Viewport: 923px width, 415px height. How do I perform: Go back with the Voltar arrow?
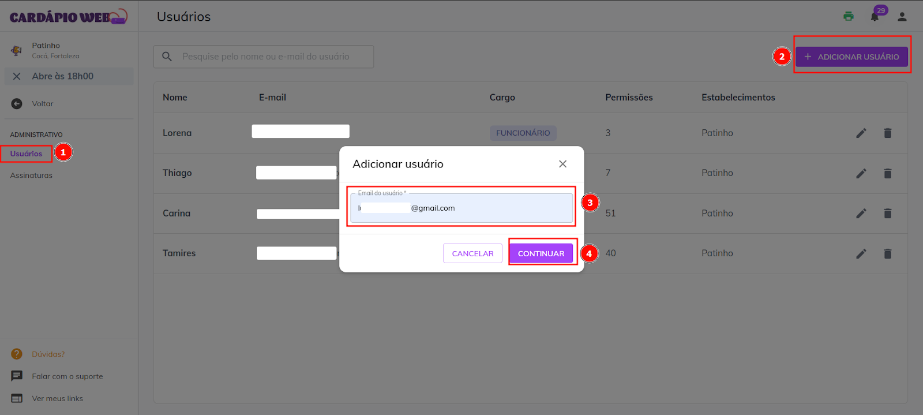(17, 104)
